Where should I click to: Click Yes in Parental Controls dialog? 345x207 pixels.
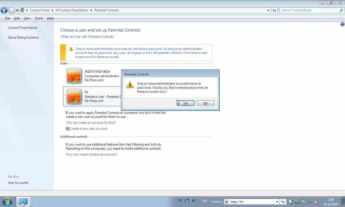[x=186, y=103]
